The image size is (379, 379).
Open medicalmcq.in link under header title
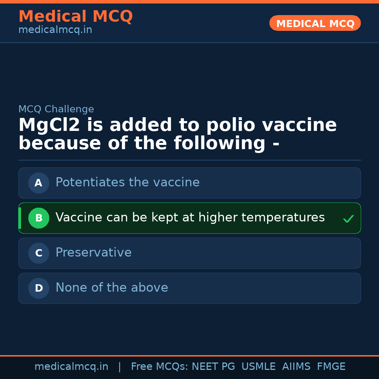click(x=55, y=30)
